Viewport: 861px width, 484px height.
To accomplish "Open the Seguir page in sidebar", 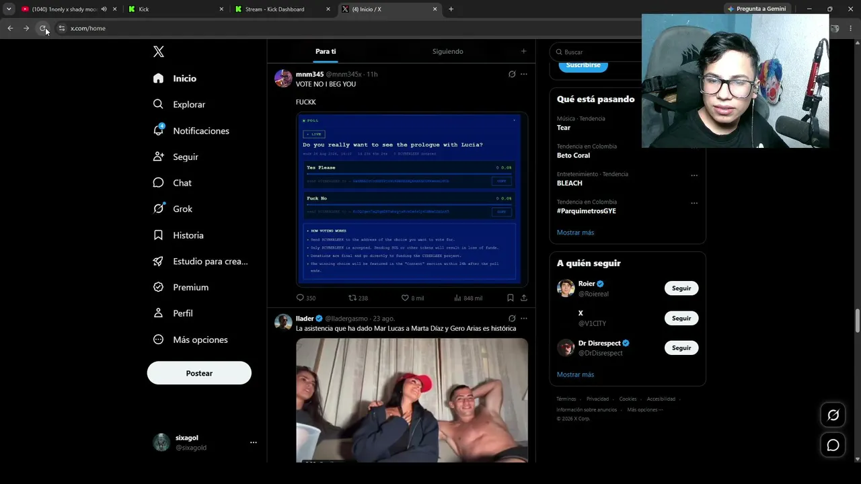I will point(176,157).
